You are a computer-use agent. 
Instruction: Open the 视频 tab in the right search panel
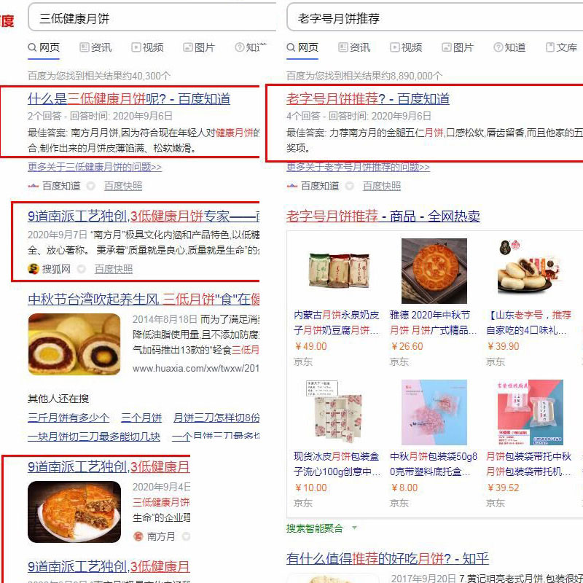(406, 47)
